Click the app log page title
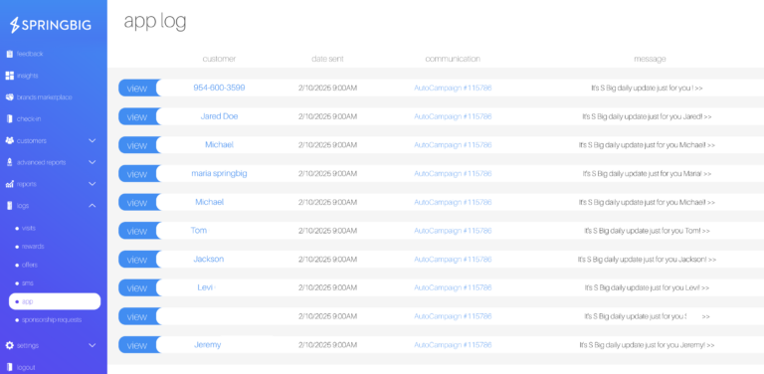The width and height of the screenshot is (764, 374). click(x=155, y=22)
